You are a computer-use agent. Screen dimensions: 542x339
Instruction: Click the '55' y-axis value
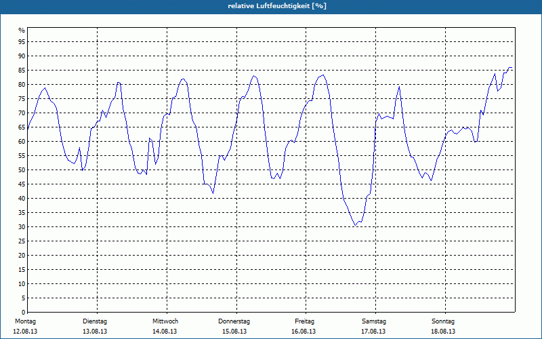[x=22, y=156]
